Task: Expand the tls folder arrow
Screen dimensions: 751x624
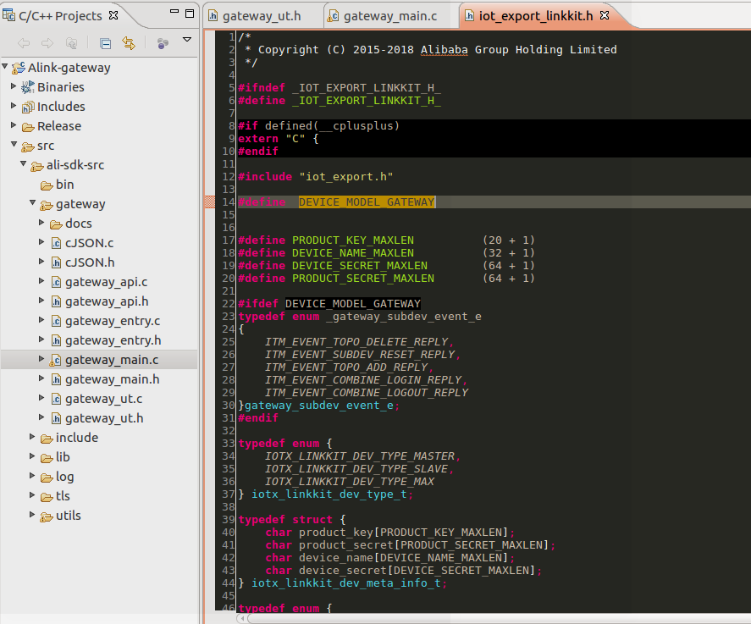Action: point(32,494)
